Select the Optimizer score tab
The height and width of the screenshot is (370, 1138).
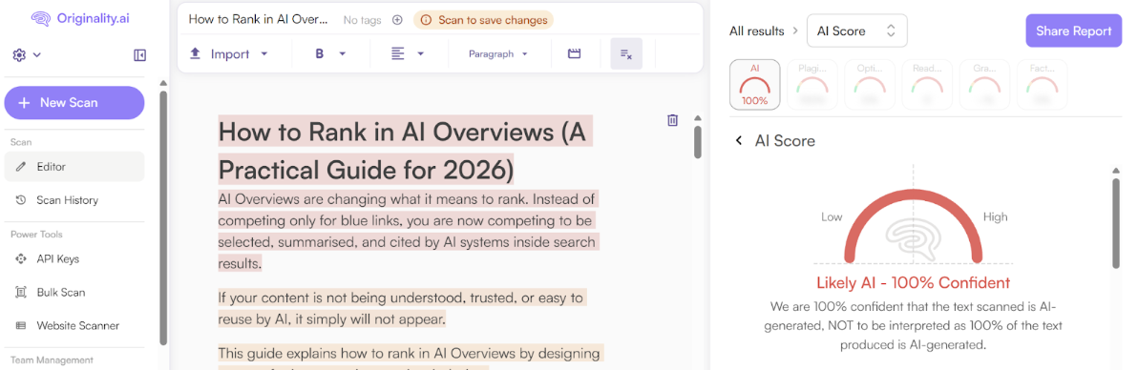click(870, 85)
